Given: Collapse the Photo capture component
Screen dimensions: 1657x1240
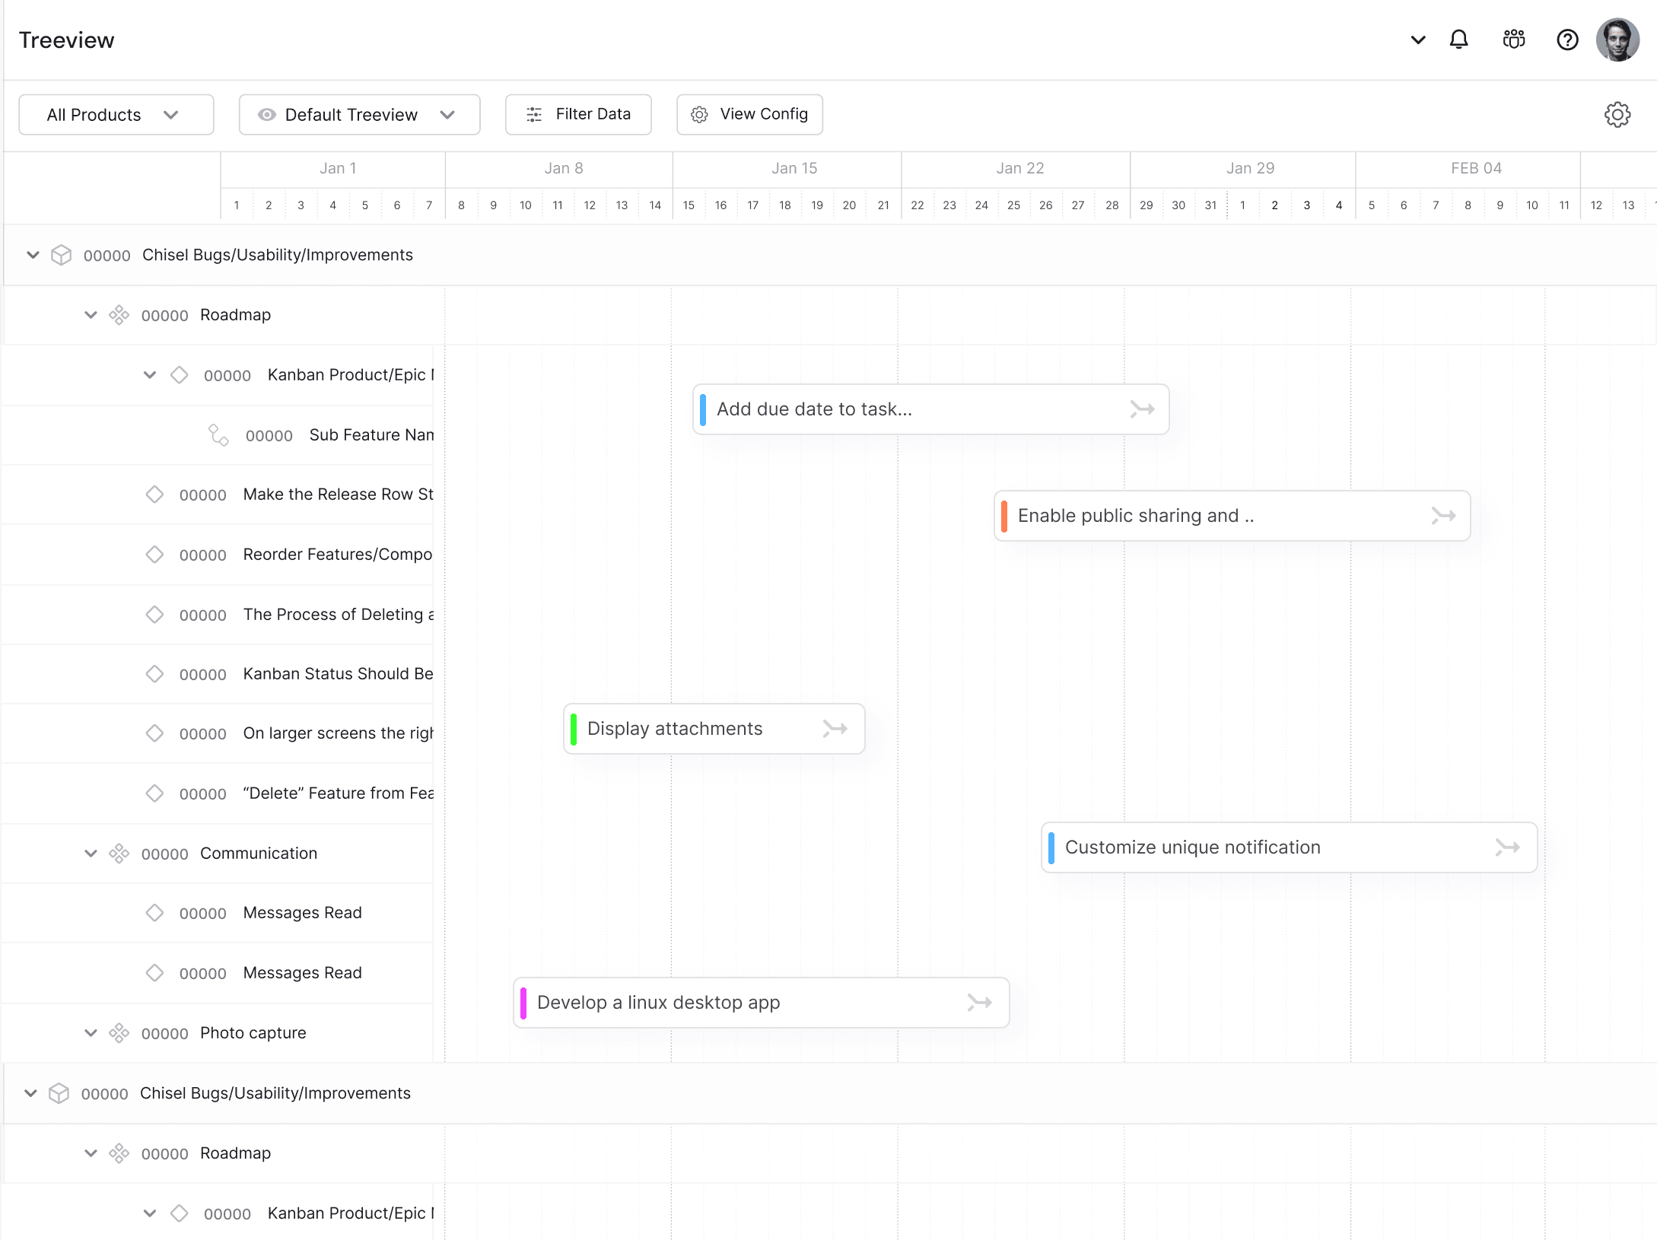Looking at the screenshot, I should coord(91,1033).
